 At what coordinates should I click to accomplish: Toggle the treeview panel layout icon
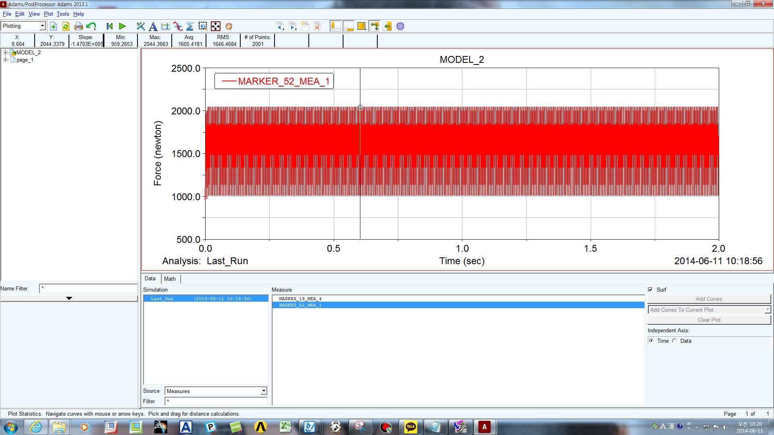[x=336, y=27]
